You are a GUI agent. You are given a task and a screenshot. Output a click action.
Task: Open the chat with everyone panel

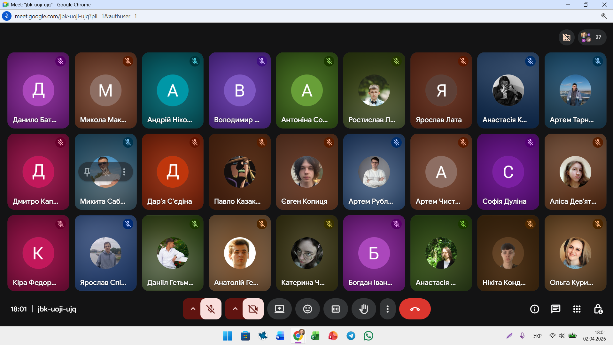555,309
